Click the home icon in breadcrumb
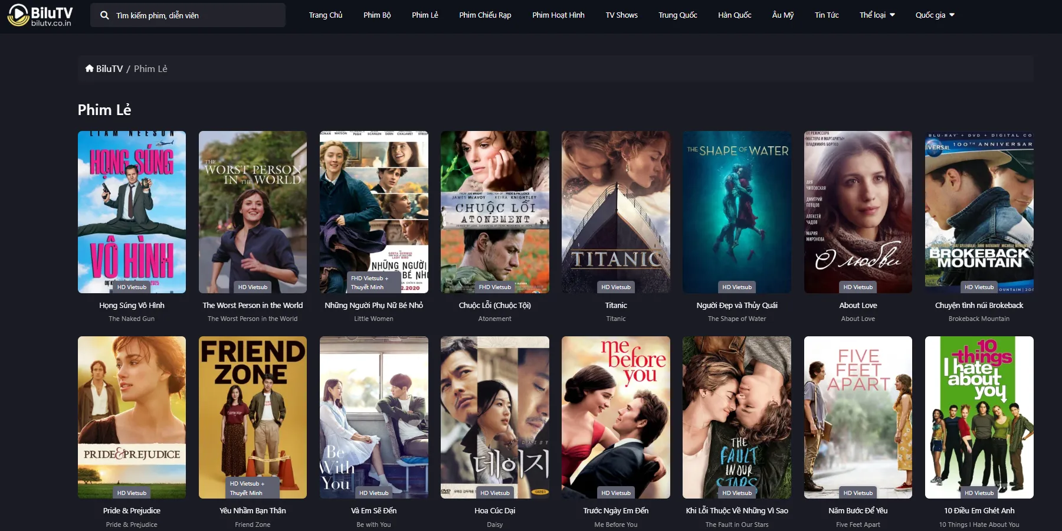 [x=89, y=68]
